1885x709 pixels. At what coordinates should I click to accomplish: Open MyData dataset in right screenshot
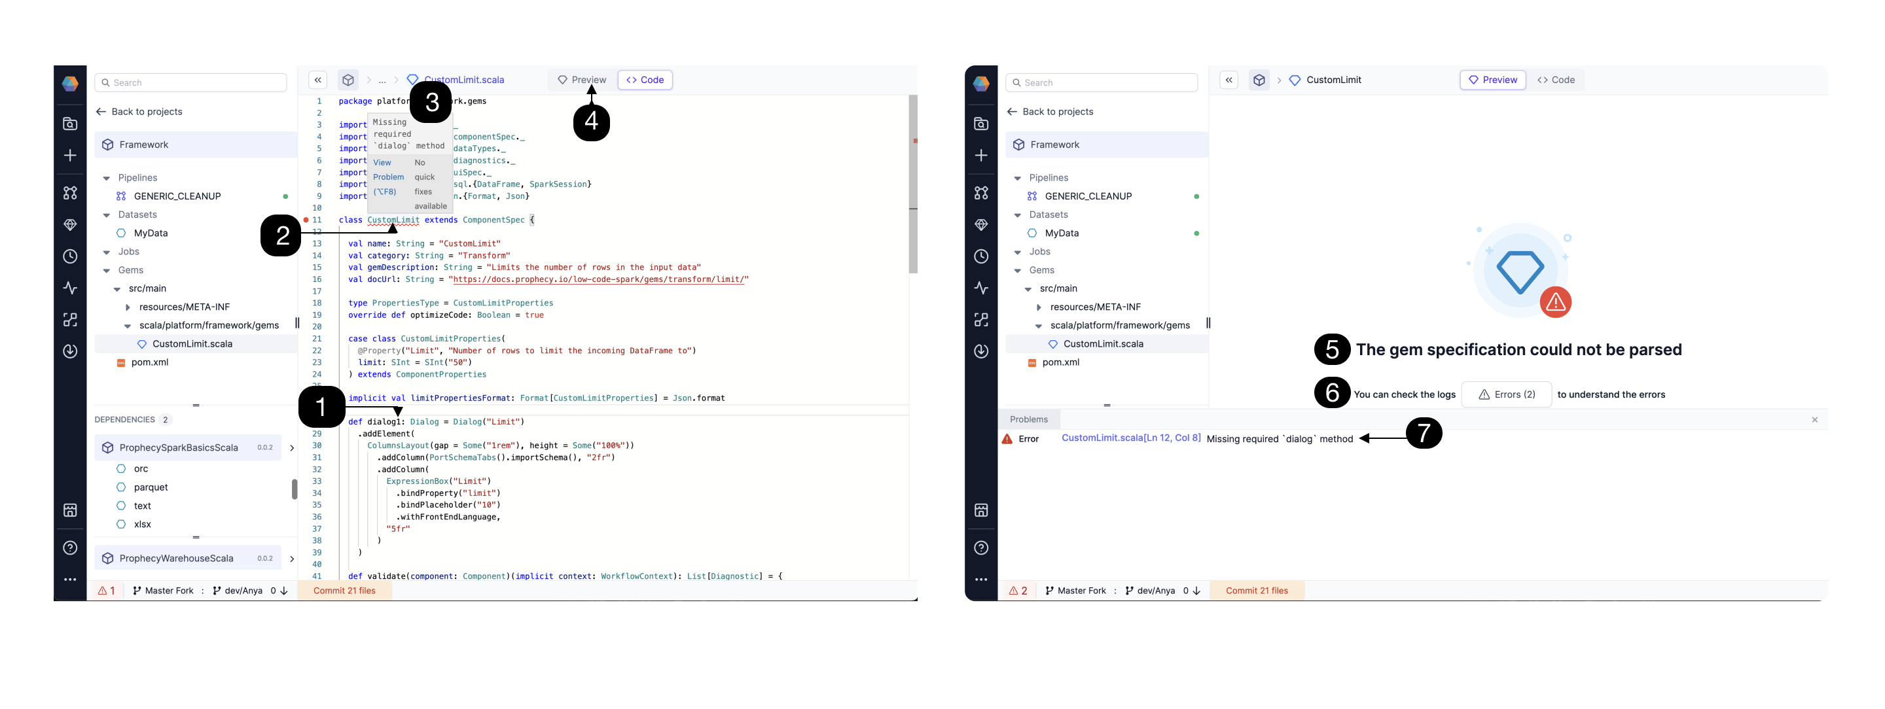tap(1061, 233)
